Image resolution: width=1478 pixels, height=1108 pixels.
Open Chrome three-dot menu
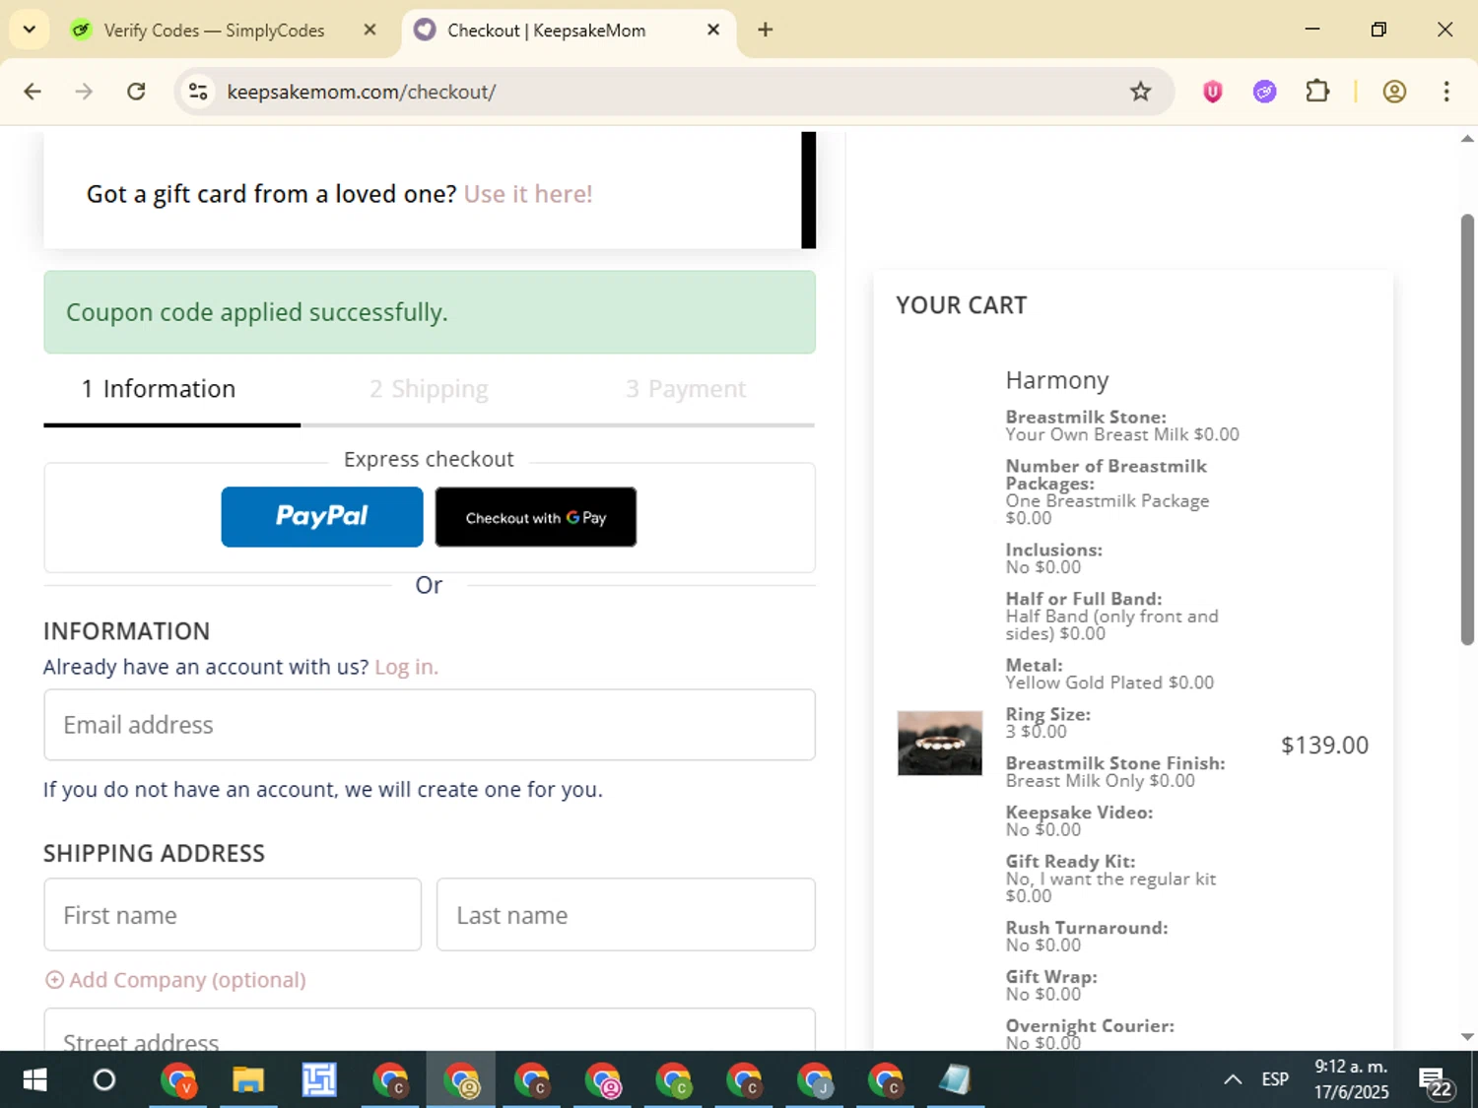(x=1446, y=92)
